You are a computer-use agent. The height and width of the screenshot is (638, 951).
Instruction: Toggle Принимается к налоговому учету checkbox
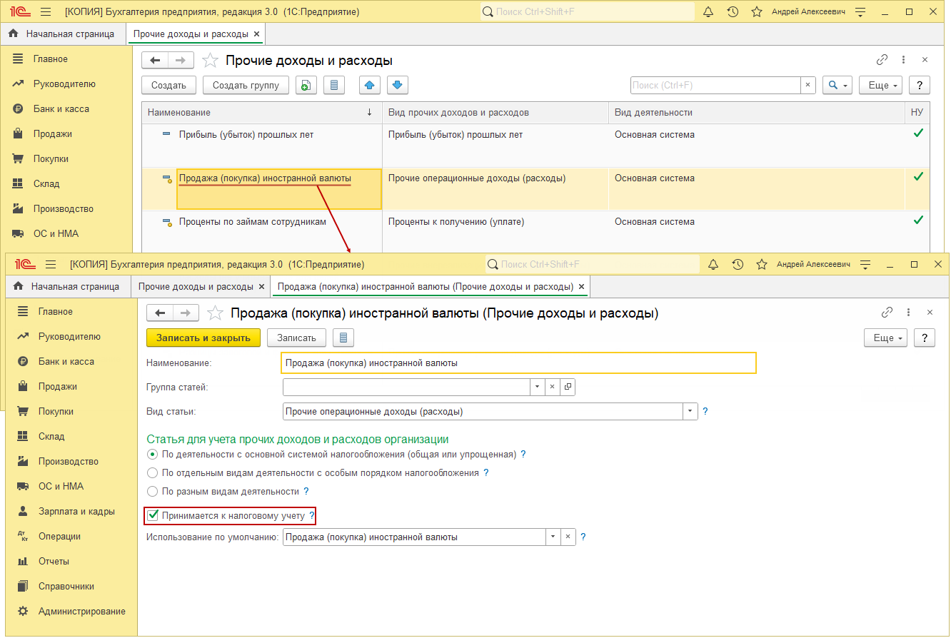point(153,515)
